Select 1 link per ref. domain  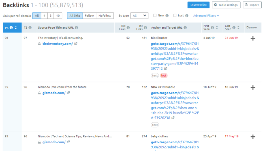point(44,16)
